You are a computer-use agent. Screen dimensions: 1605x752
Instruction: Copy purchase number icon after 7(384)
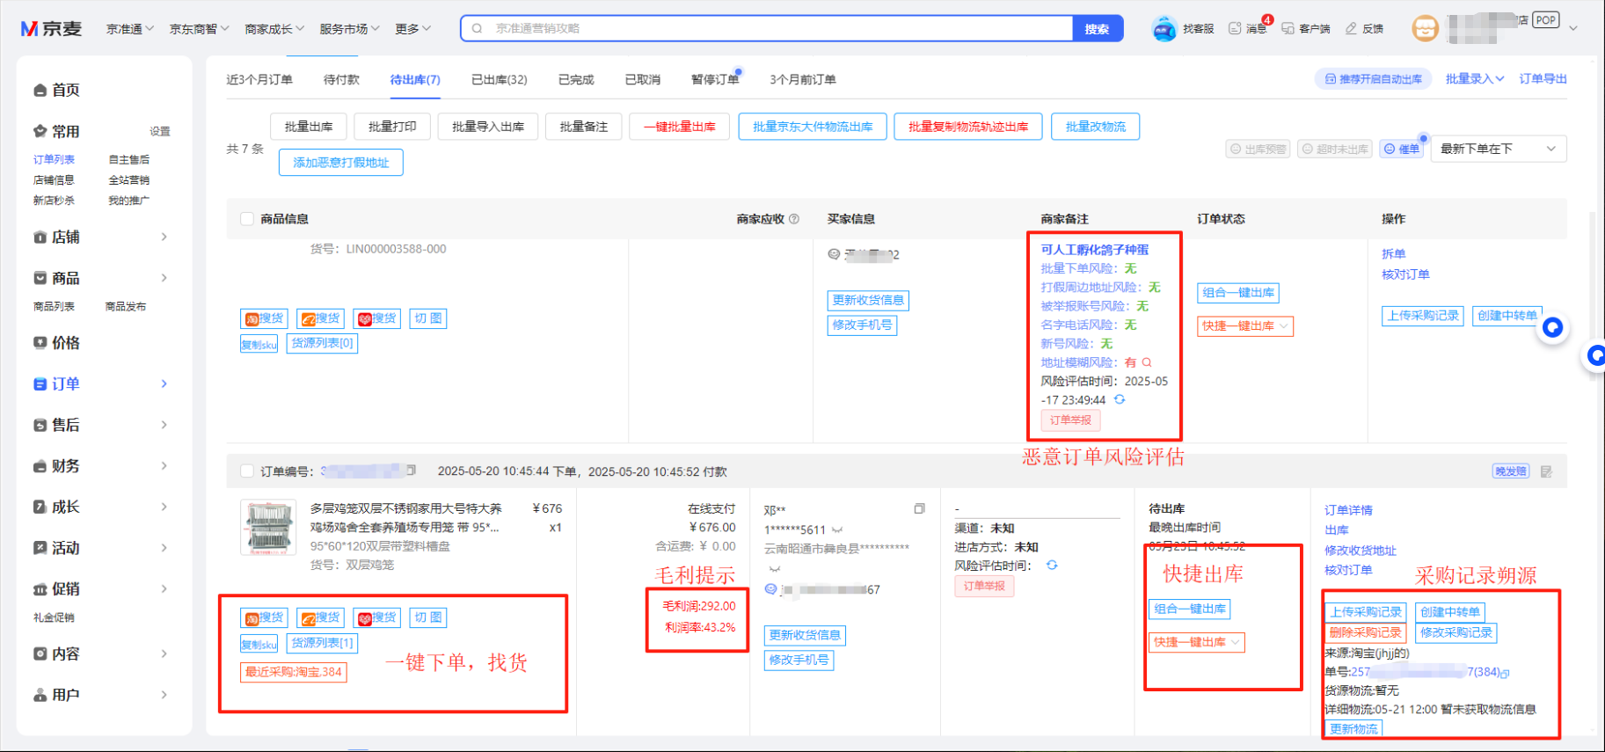click(1505, 673)
